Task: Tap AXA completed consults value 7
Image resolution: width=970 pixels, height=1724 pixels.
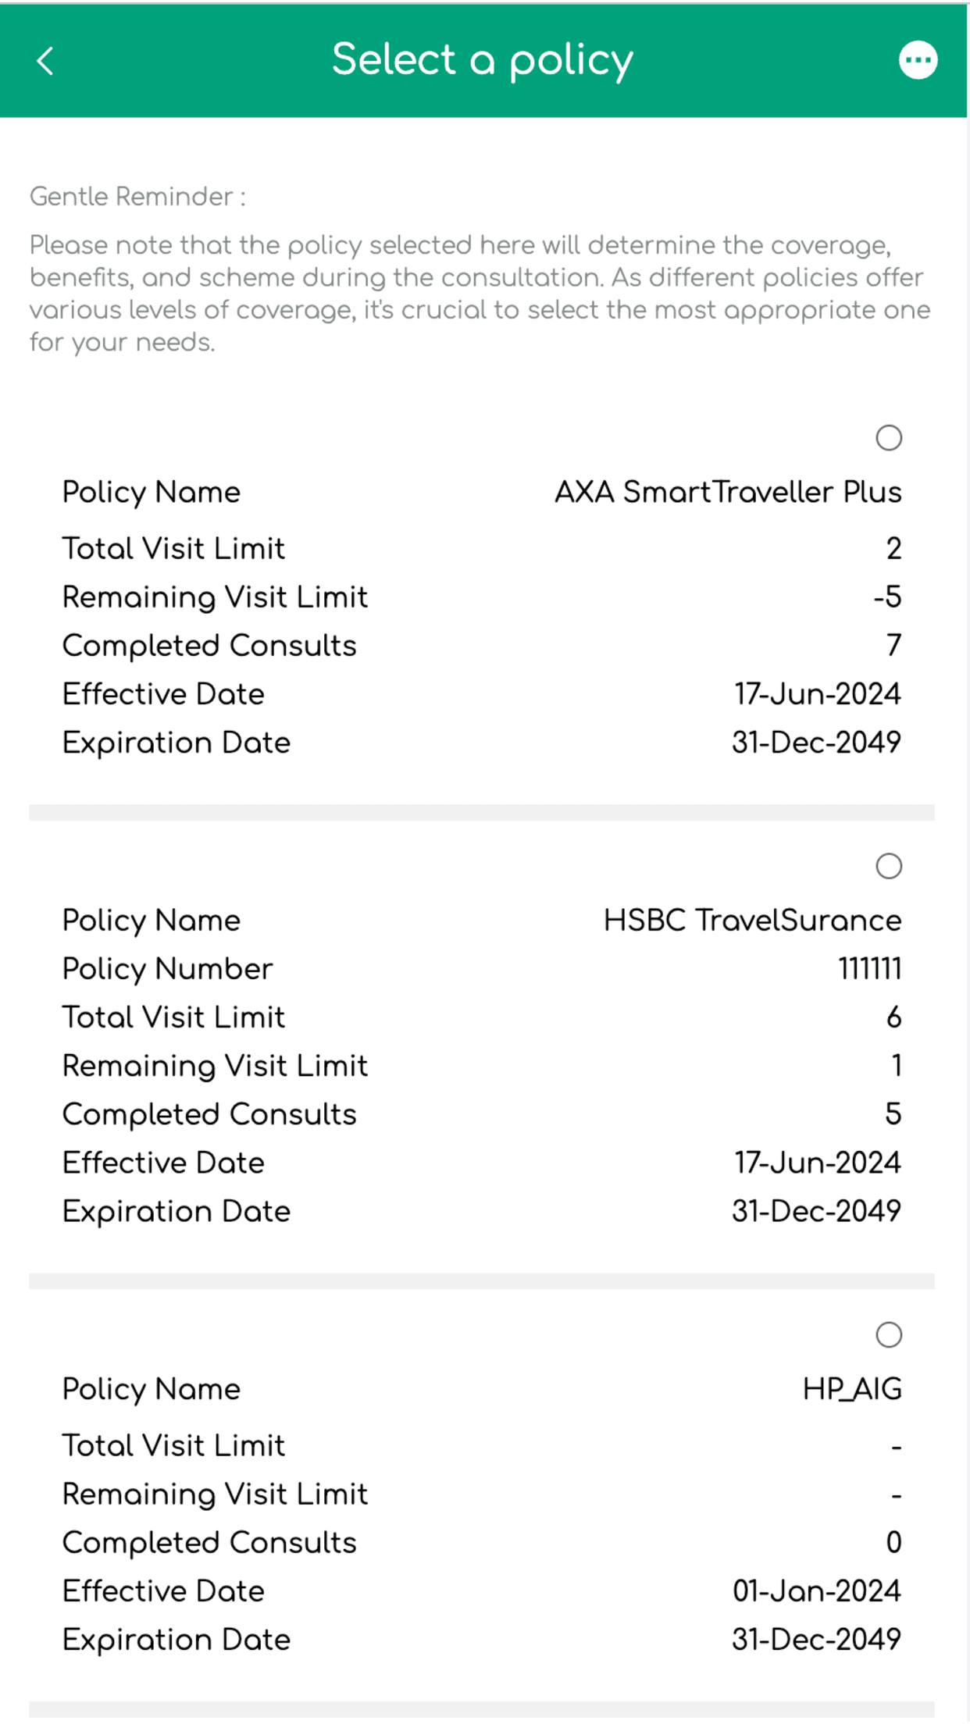Action: 894,646
